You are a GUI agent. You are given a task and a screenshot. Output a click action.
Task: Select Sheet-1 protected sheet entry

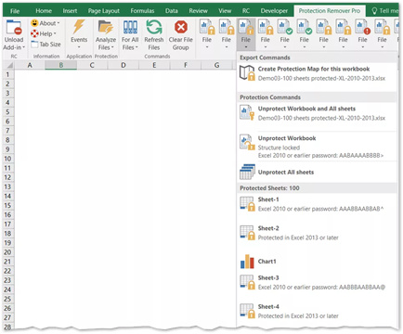click(318, 204)
